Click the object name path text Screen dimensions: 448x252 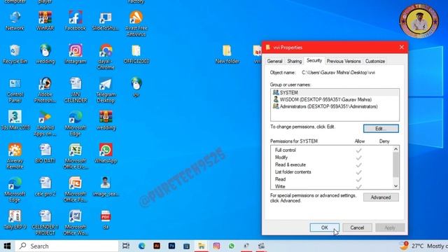pyautogui.click(x=338, y=73)
